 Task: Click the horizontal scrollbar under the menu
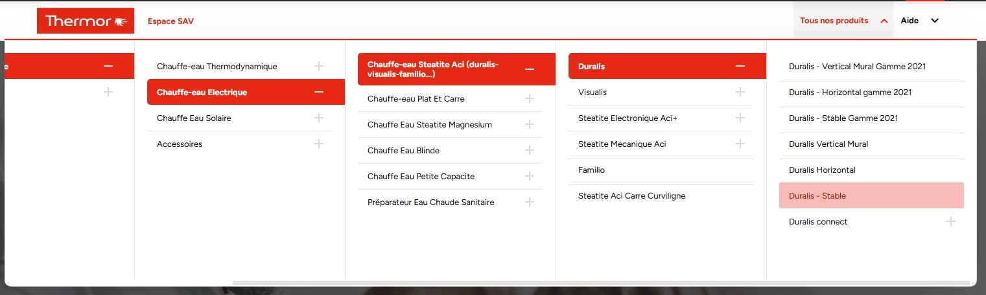pyautogui.click(x=603, y=283)
